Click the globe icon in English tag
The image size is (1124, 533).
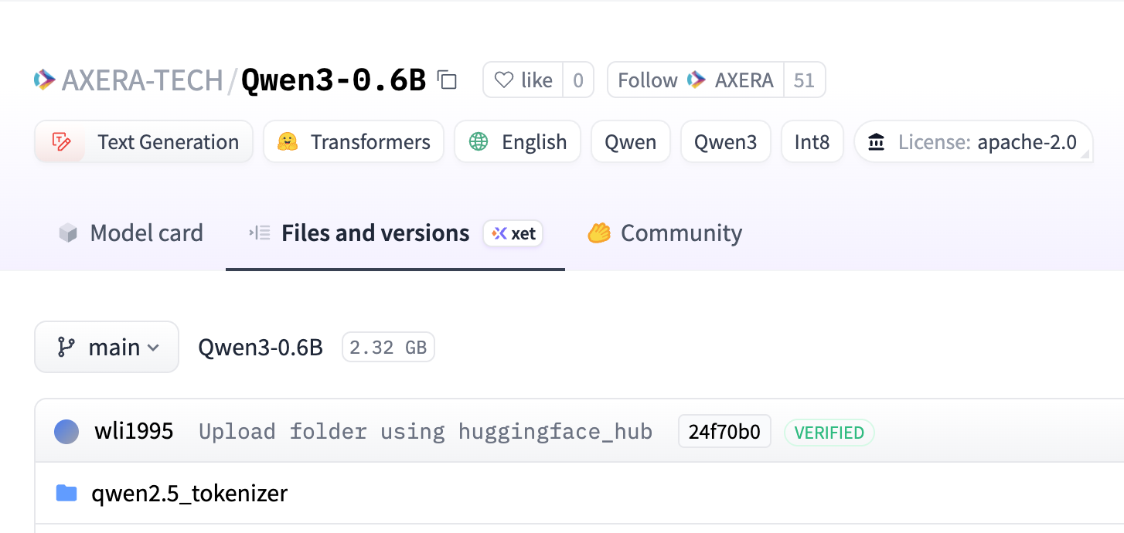(x=479, y=142)
